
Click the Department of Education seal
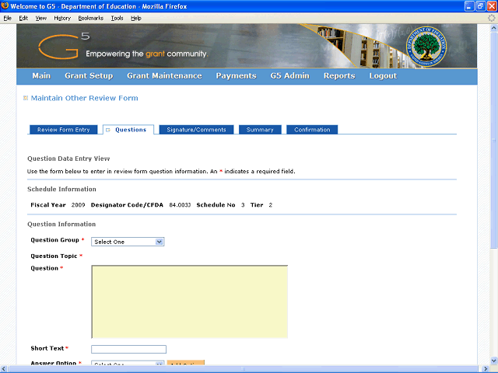tap(426, 47)
